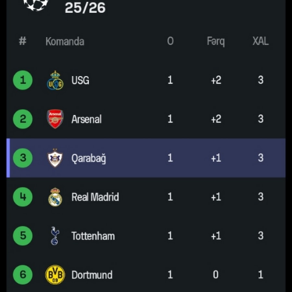
Task: Click the O games-played column header
Action: point(170,41)
